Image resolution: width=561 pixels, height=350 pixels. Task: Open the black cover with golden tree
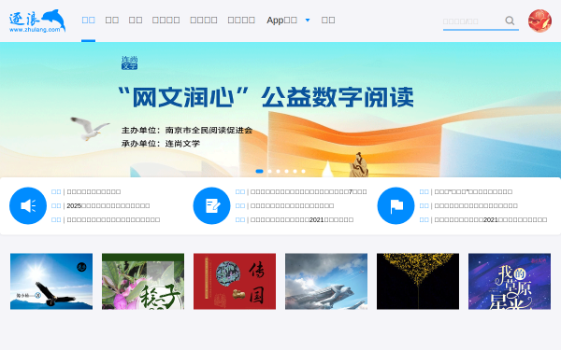[x=418, y=282]
